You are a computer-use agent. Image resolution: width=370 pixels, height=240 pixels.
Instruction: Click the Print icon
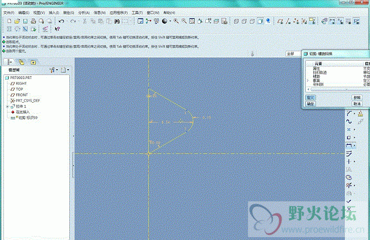pyautogui.click(x=34, y=21)
